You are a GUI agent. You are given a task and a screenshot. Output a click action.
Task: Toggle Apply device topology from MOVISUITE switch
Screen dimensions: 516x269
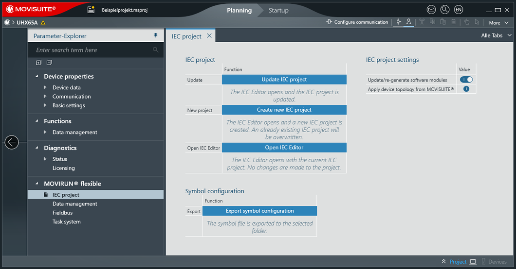[466, 89]
